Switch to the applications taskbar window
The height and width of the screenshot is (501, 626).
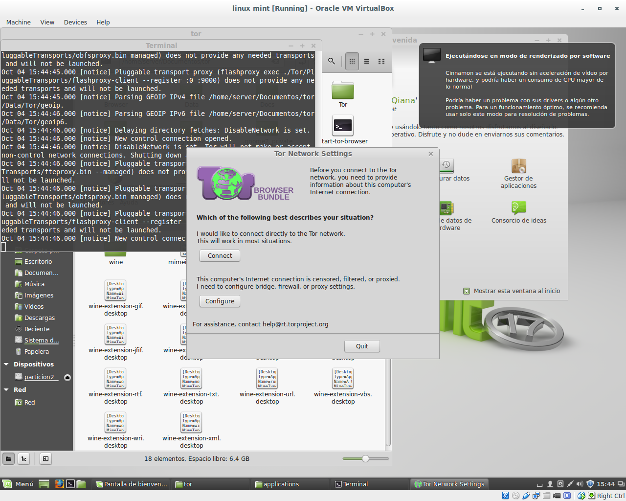291,484
